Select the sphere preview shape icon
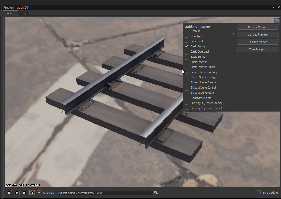281x199 pixels. click(x=9, y=192)
